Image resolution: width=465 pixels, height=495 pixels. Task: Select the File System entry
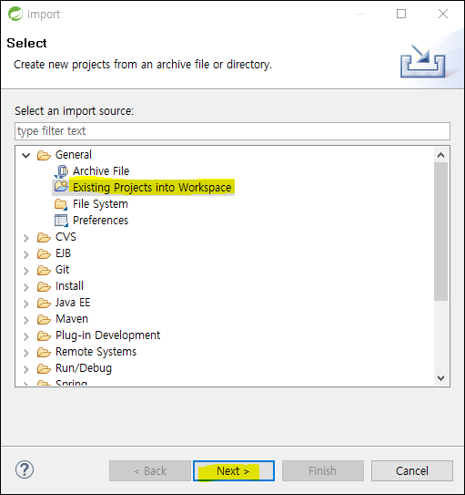tap(100, 204)
